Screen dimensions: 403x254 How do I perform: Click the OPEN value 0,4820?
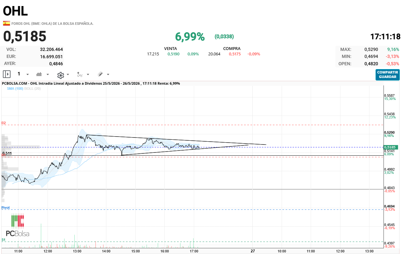pos(371,63)
